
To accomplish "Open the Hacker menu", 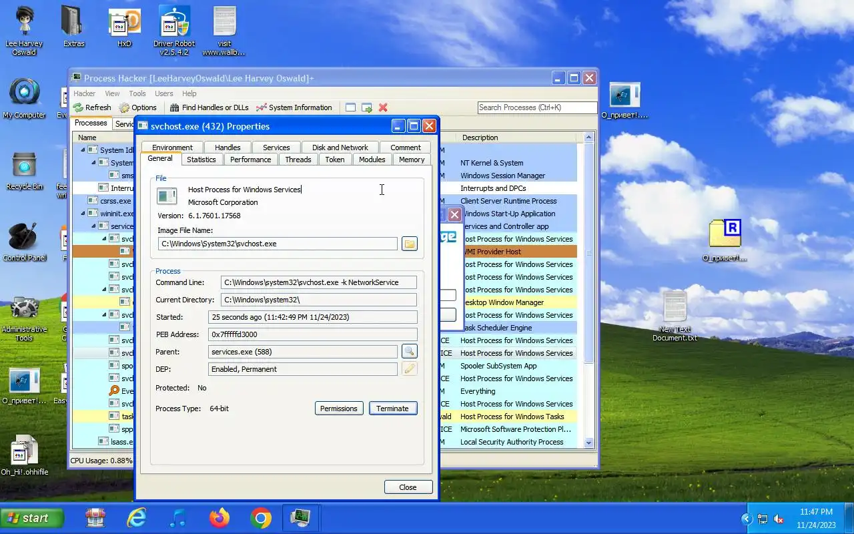I will click(x=85, y=93).
